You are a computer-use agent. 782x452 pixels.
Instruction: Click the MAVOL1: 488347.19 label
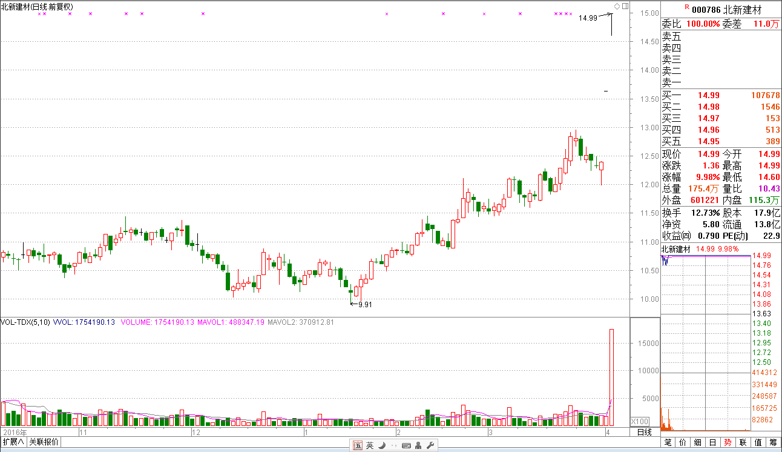coord(231,322)
